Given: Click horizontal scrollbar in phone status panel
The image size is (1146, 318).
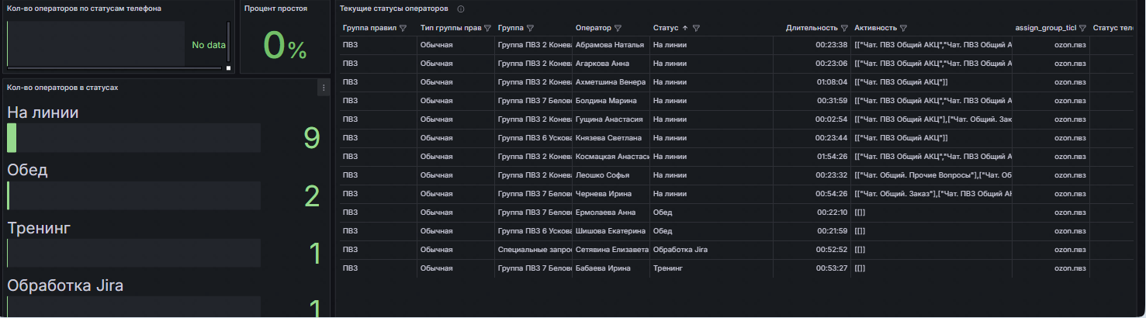Looking at the screenshot, I should (x=114, y=68).
